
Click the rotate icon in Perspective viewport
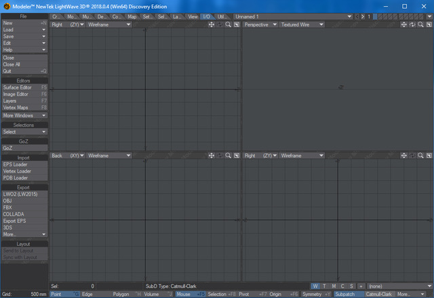pyautogui.click(x=412, y=24)
